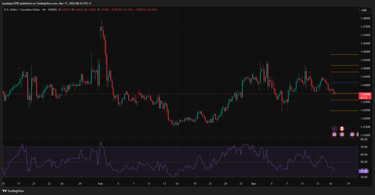Screen dimensions: 375x195
Task: Select the topmost orange horizontal line
Action: 344,55
